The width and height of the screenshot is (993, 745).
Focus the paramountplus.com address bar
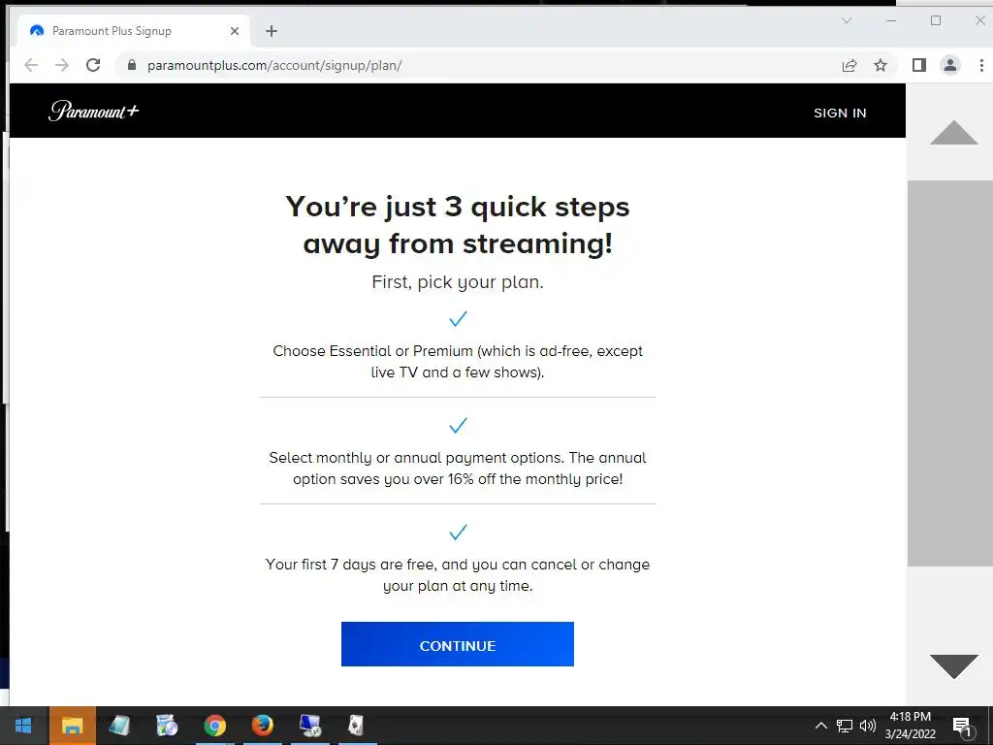pos(481,65)
